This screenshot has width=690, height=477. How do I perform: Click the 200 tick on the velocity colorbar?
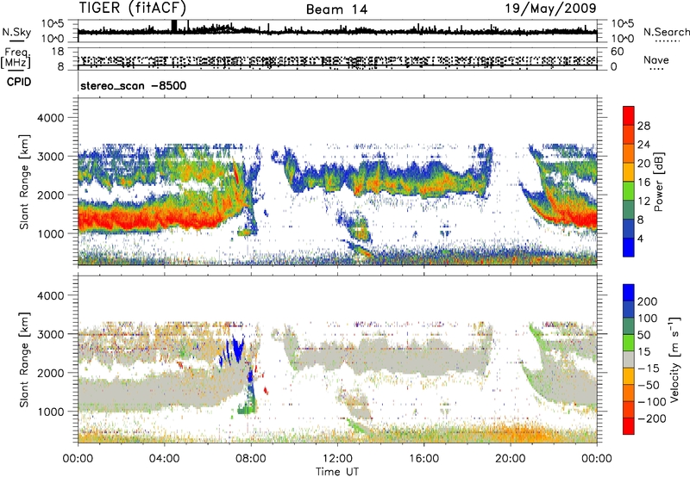tap(648, 301)
